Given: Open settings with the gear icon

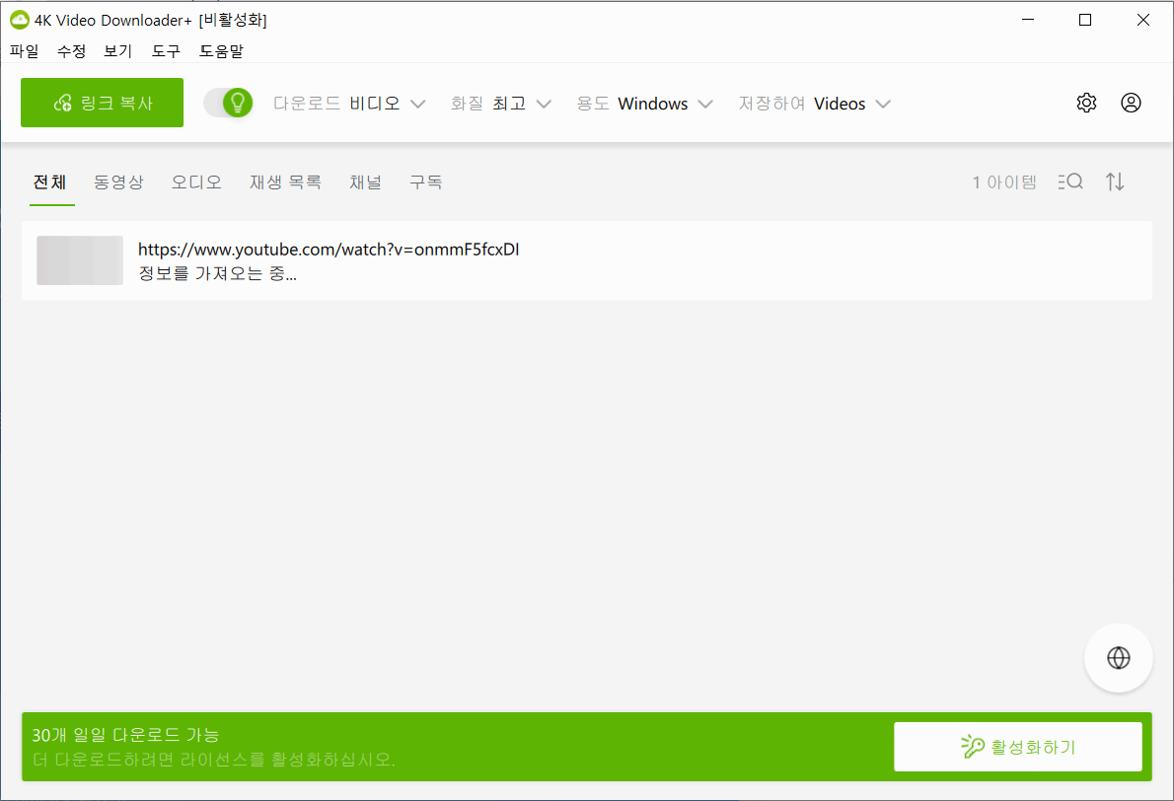Looking at the screenshot, I should click(x=1086, y=103).
